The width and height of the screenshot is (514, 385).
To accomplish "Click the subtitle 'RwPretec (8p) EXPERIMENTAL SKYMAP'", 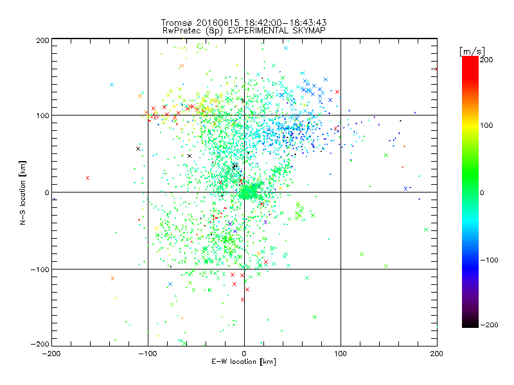I will [x=244, y=30].
